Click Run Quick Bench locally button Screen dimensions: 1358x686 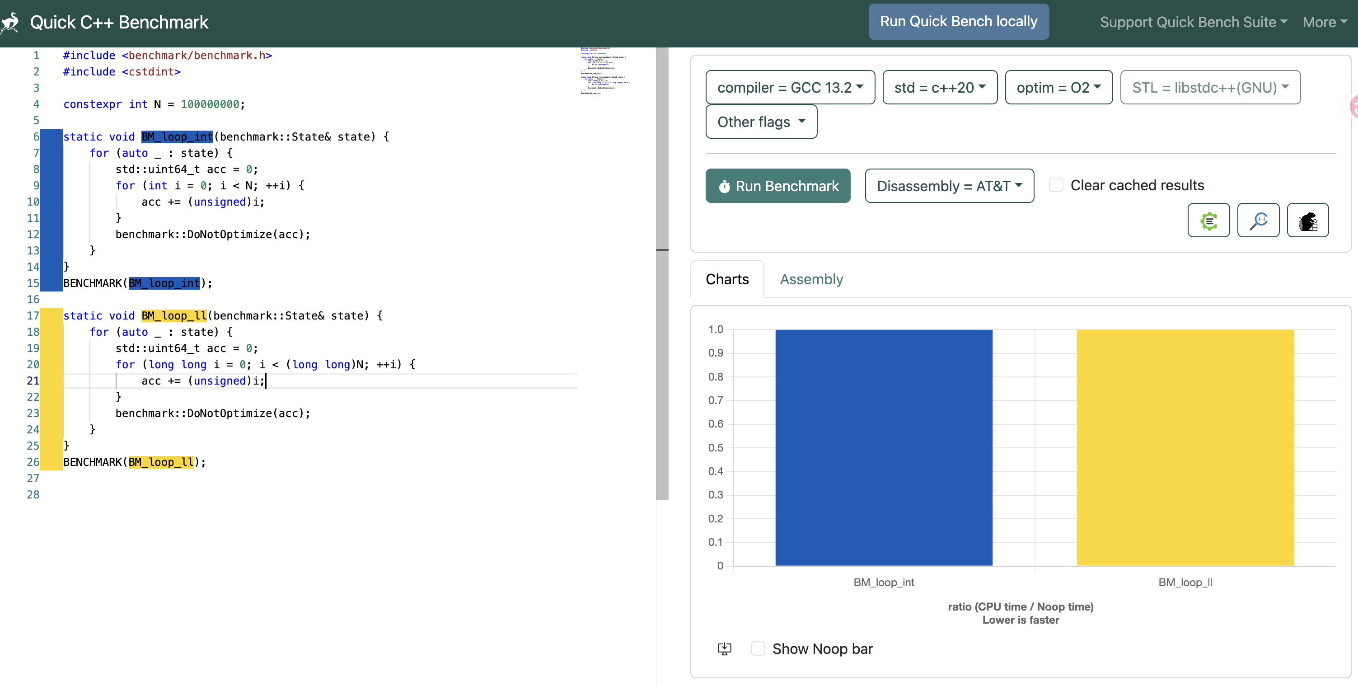tap(958, 22)
